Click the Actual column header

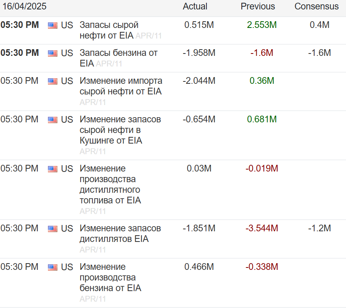tap(195, 7)
